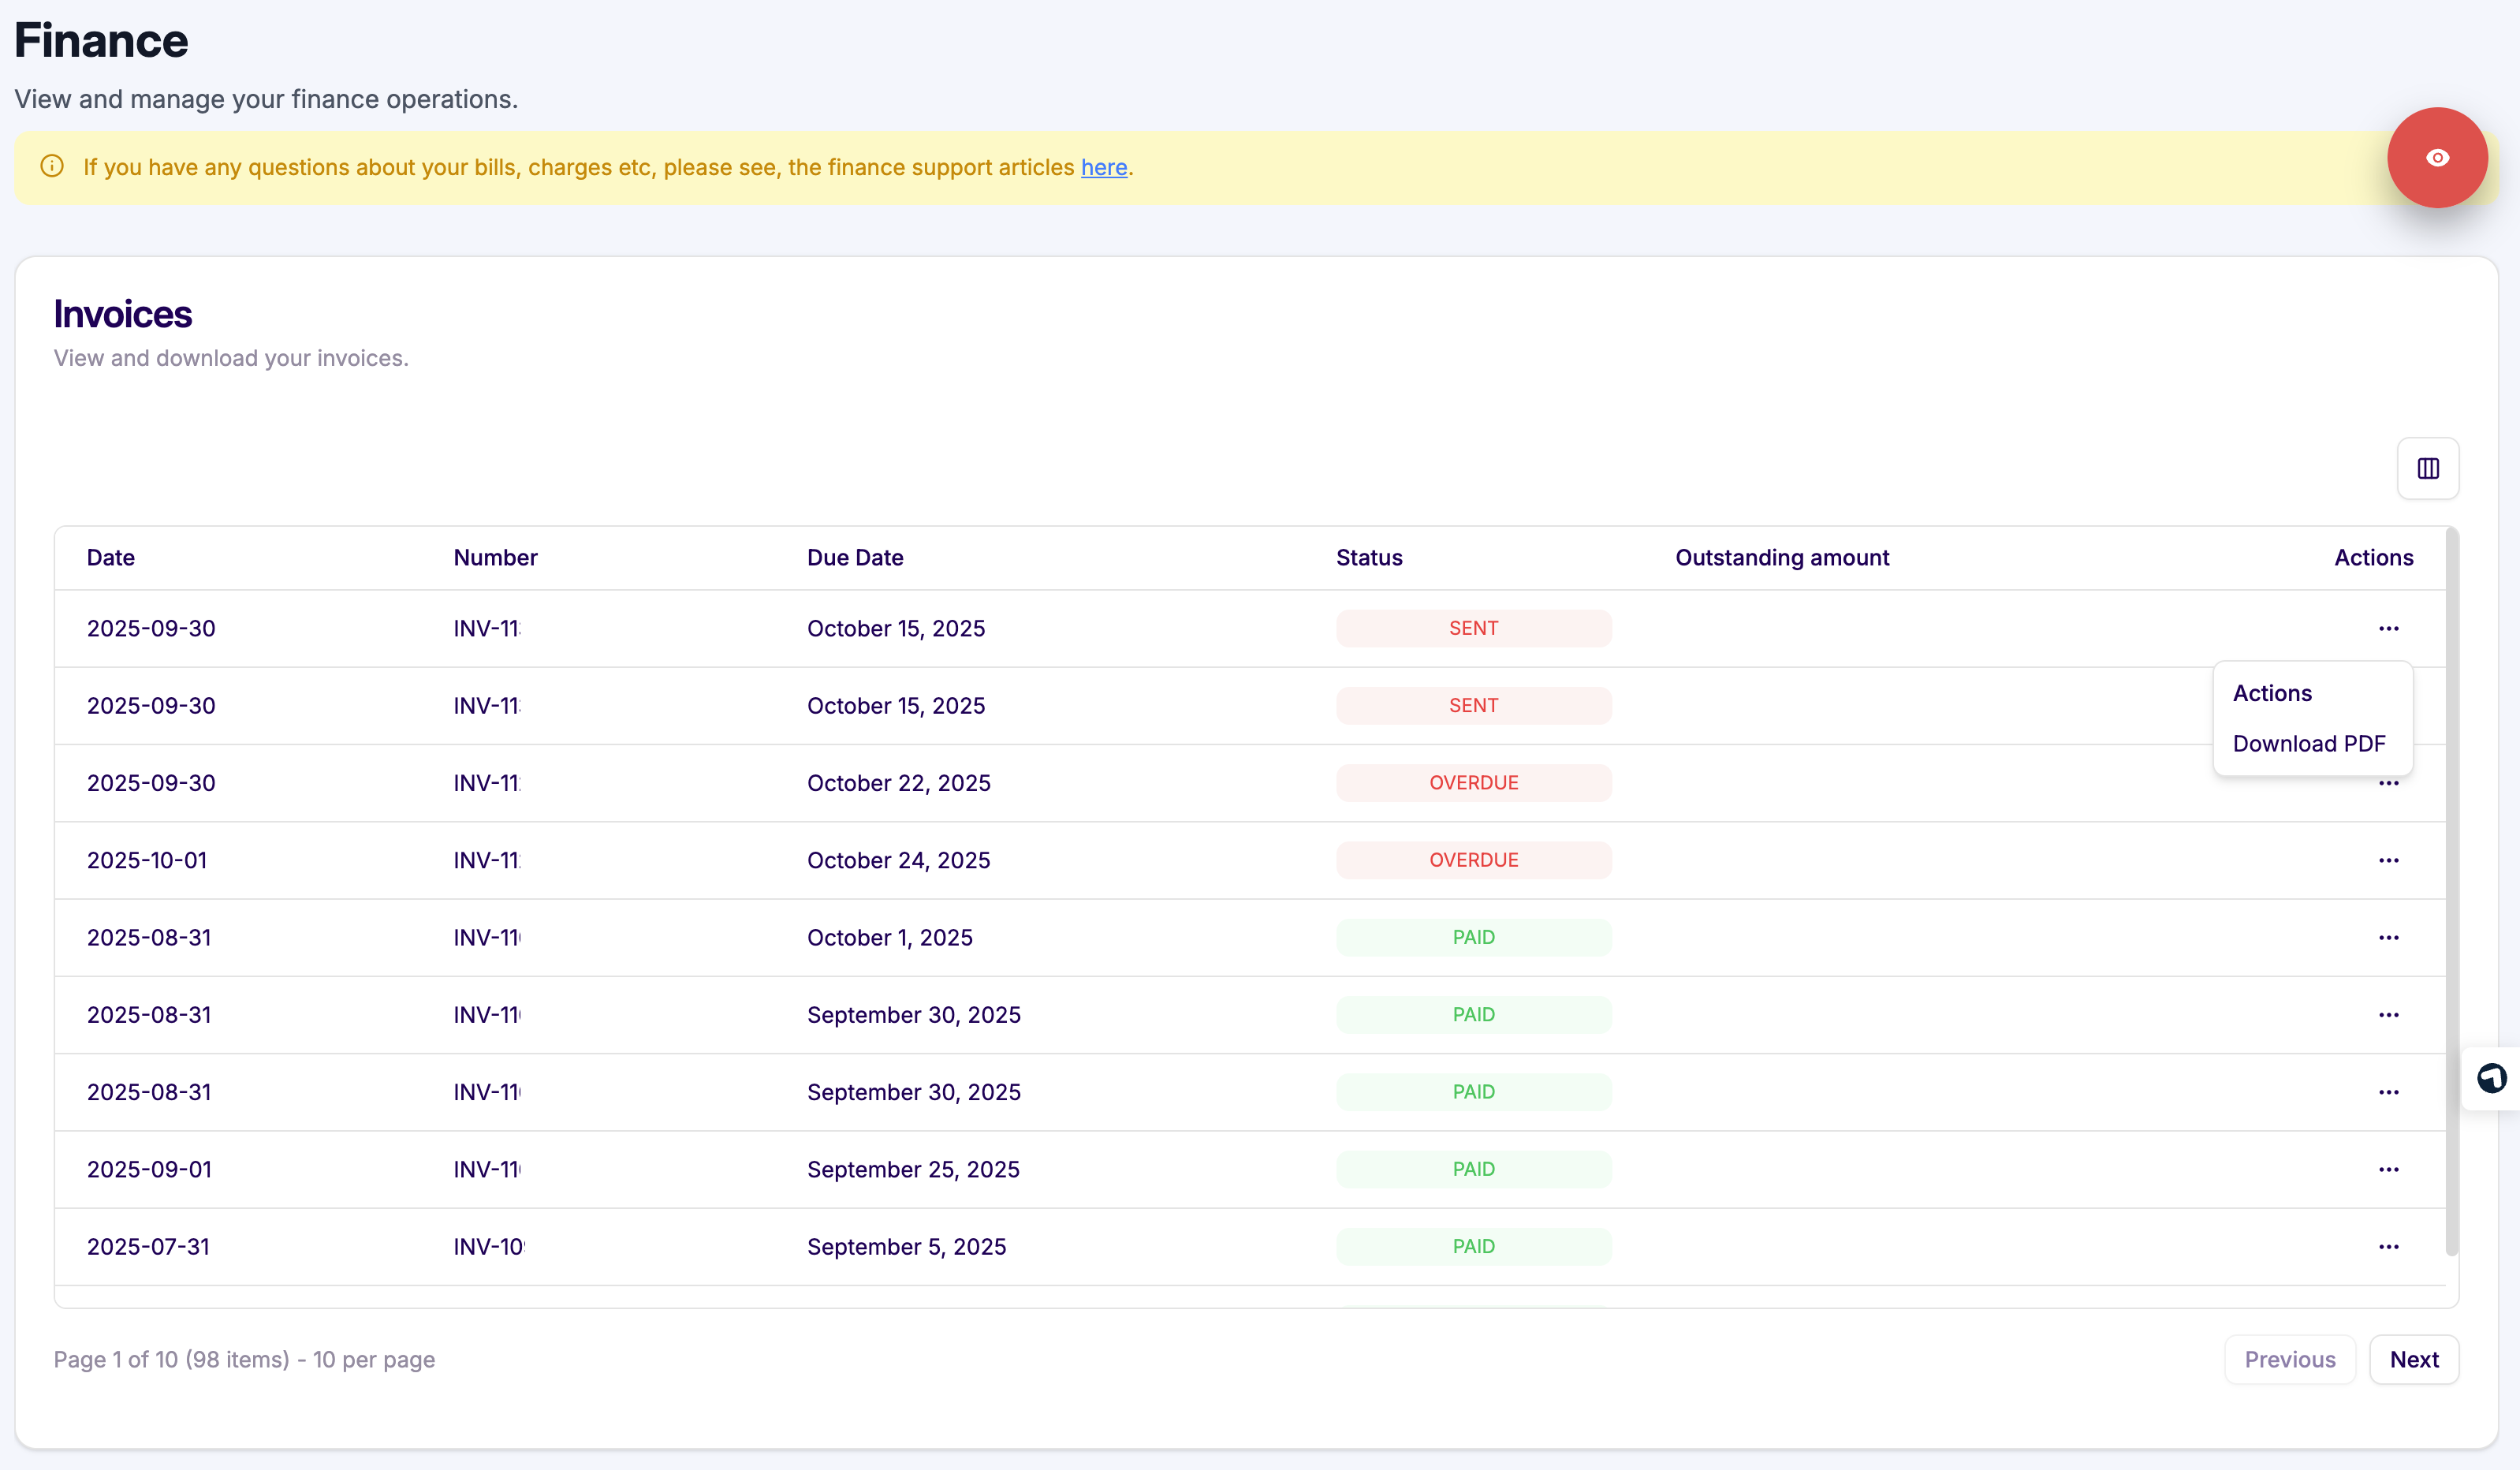The width and height of the screenshot is (2520, 1470).
Task: Sort by the Date column header
Action: [x=110, y=557]
